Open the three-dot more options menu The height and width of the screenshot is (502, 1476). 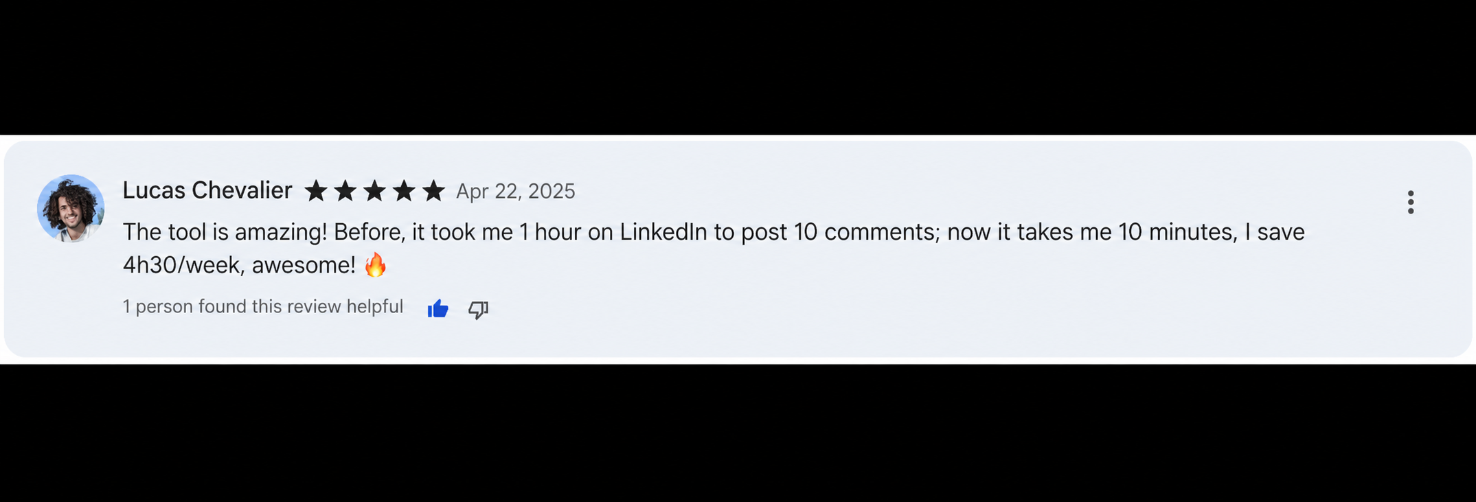pos(1410,202)
